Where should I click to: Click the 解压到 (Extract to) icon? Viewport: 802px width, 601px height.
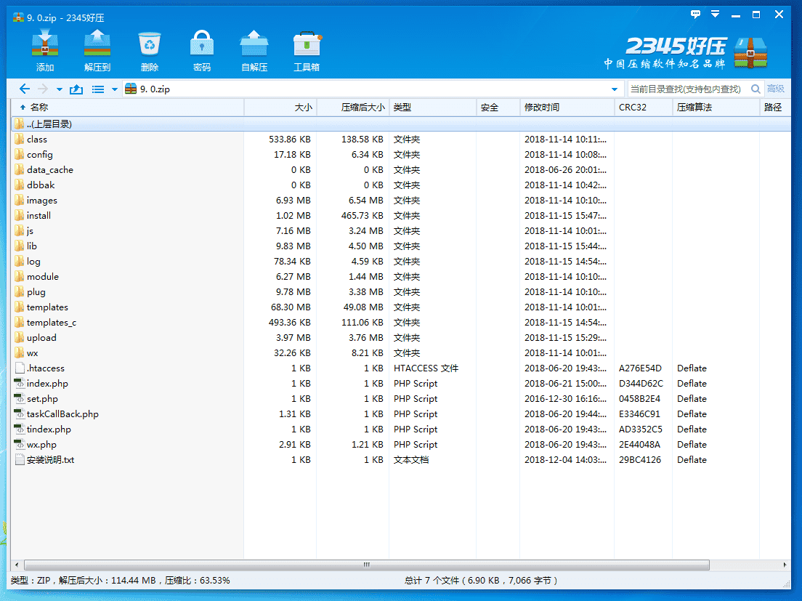pyautogui.click(x=97, y=45)
